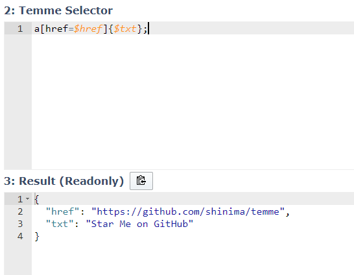Viewport: 354px width, 275px height.
Task: Click the "txt" key in result
Action: tap(60, 224)
